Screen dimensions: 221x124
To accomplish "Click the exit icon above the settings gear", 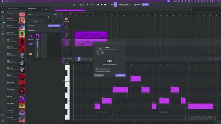I will click(2, 115).
